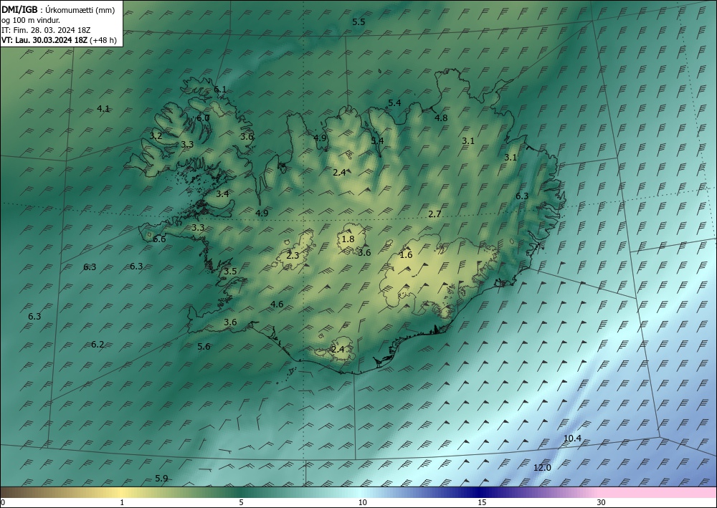Screen dimensions: 717x508
Task: Click the 3.4 value label
Action: click(x=222, y=193)
